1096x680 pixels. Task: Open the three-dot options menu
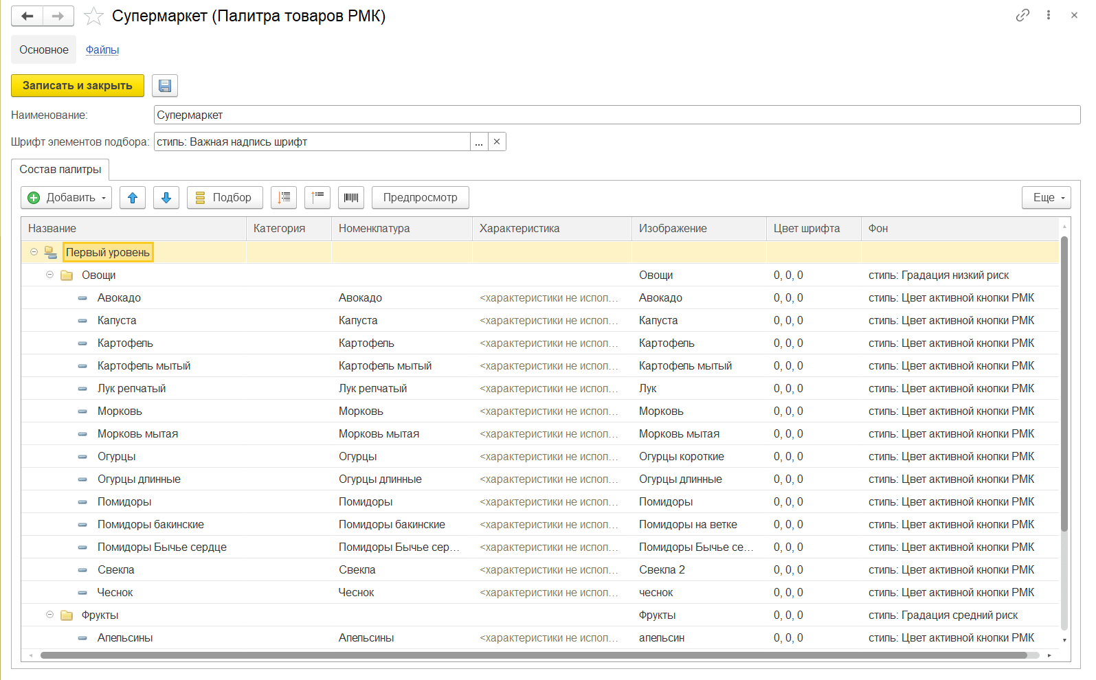point(1049,15)
